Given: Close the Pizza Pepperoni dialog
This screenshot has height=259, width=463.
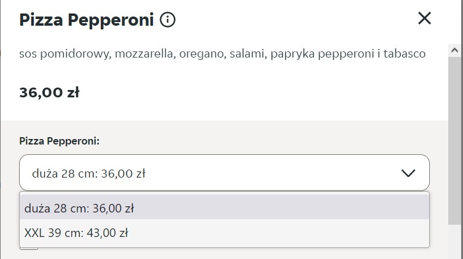Looking at the screenshot, I should pos(424,18).
